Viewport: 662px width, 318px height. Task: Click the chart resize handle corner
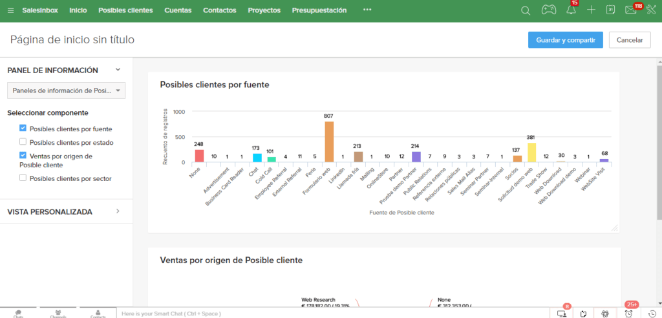(x=614, y=228)
